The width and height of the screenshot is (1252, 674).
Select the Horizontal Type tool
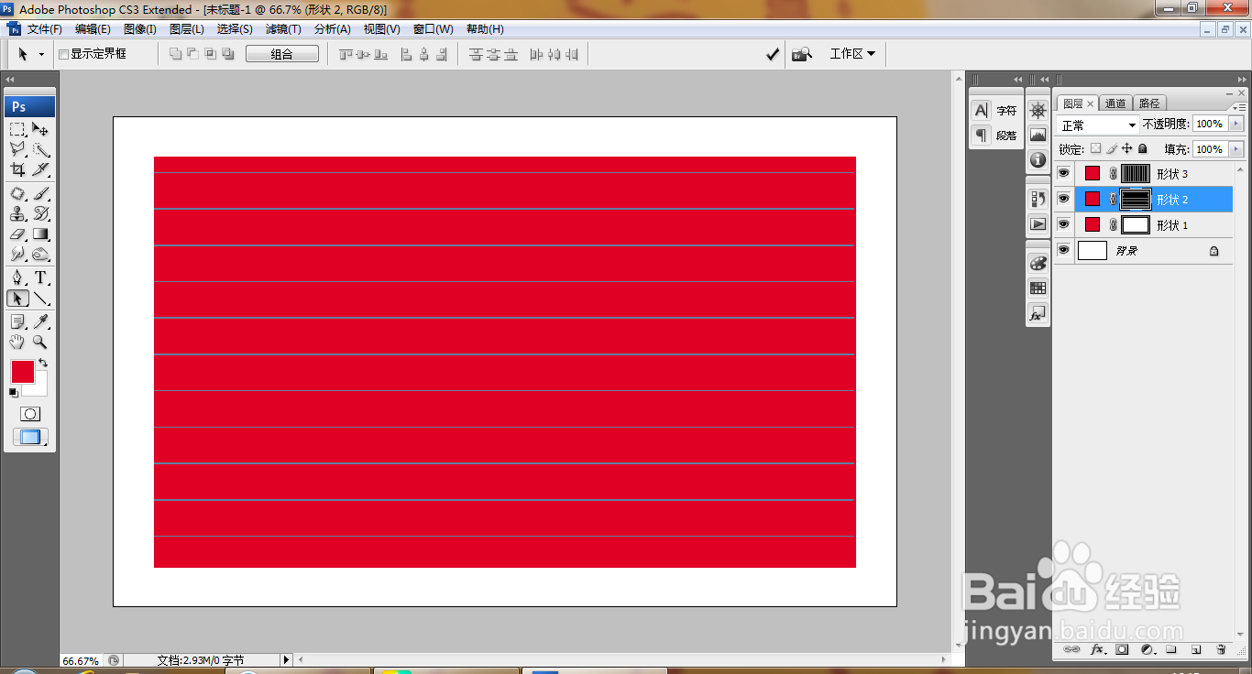pyautogui.click(x=41, y=278)
